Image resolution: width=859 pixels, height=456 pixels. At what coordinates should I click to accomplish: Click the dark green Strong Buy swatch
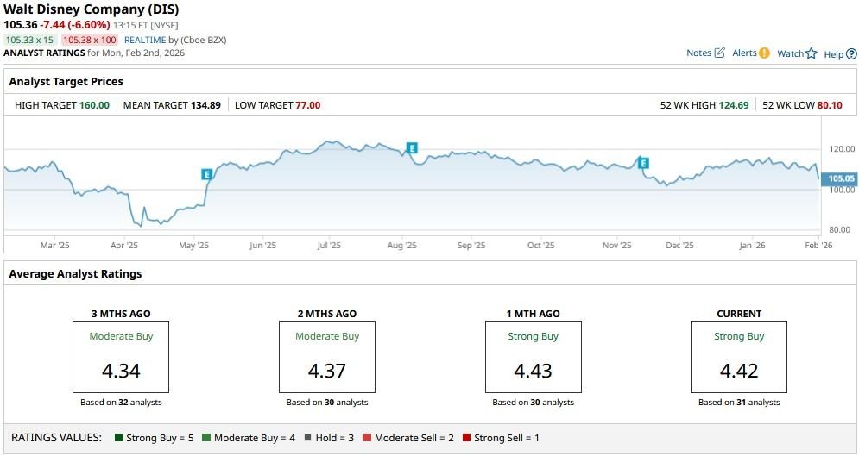119,438
